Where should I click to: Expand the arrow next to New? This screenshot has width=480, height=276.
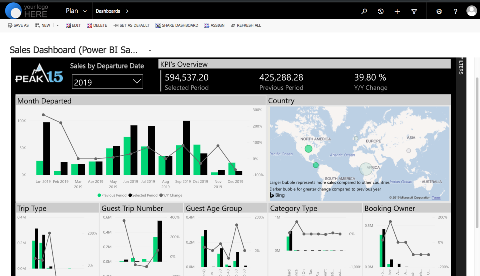coord(57,25)
